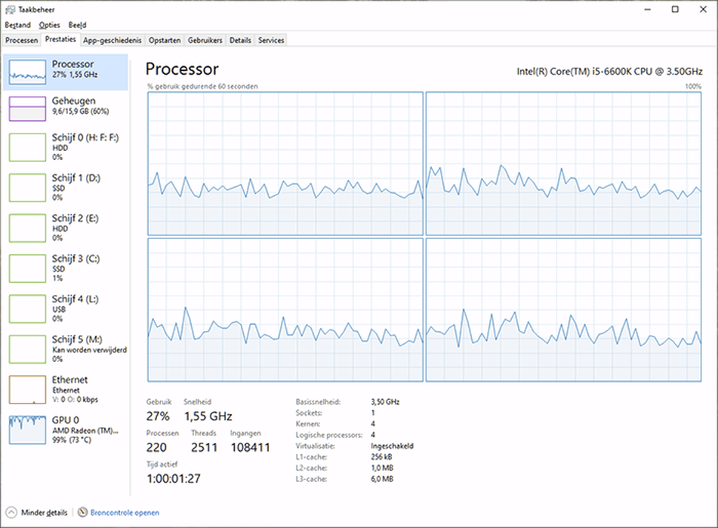Switch to the App-geschiedenis tab
Screen dimensions: 718x528
[x=112, y=40]
